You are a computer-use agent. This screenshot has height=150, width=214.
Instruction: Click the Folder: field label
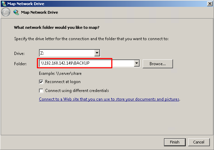tap(20, 64)
